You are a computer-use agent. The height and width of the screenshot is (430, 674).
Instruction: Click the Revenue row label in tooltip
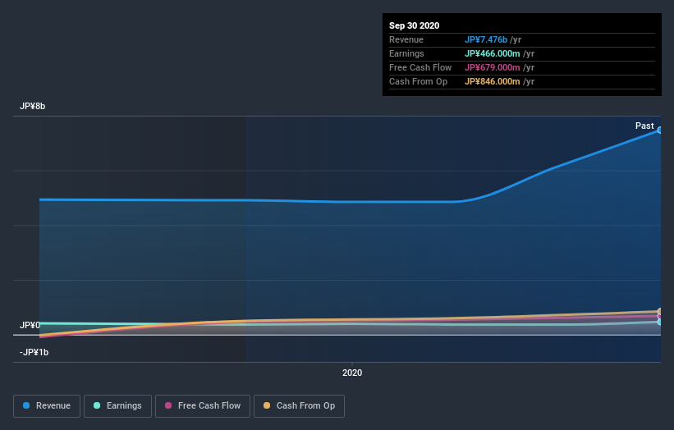406,39
